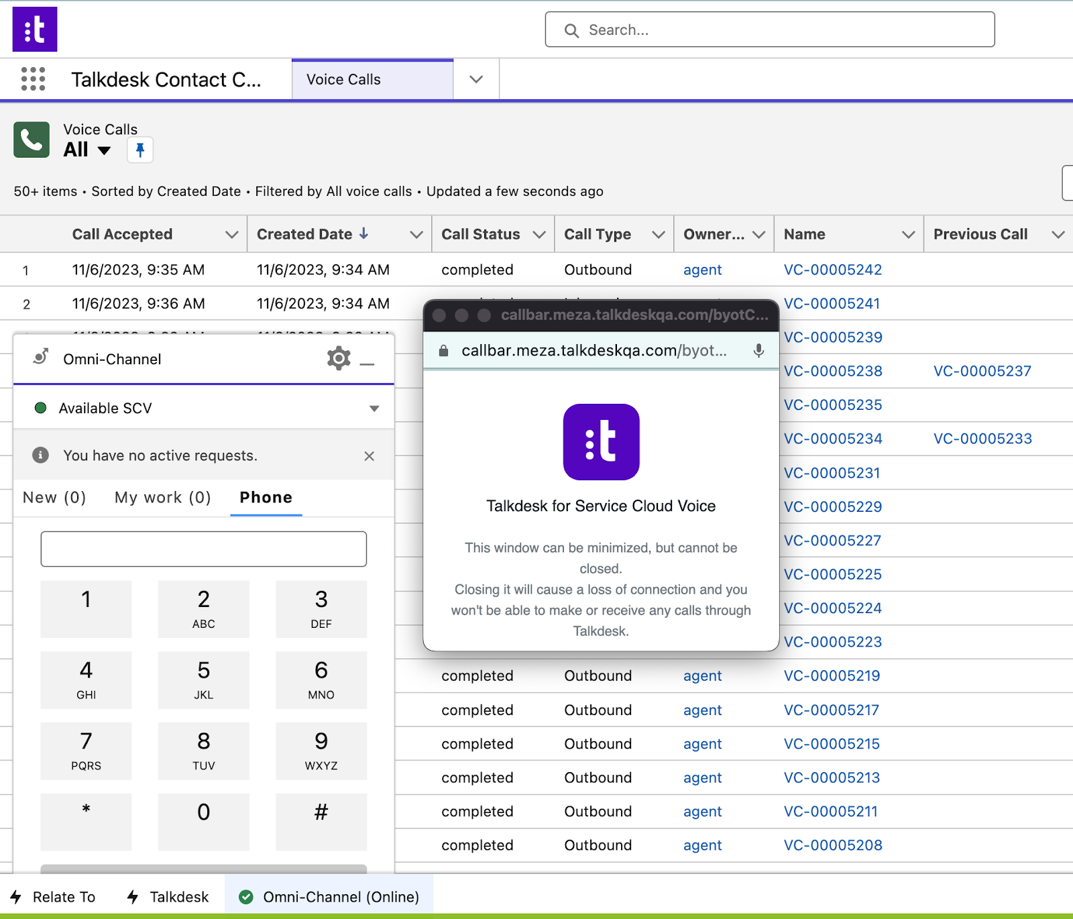The image size is (1073, 919).
Task: Switch to the My work (0) tab
Action: pyautogui.click(x=163, y=497)
